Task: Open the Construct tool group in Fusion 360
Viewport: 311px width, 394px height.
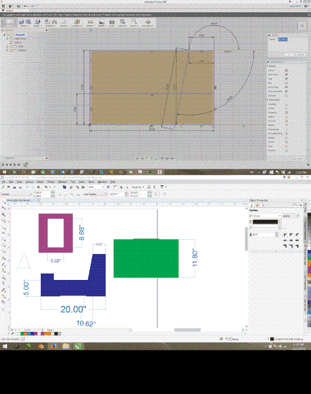Action: click(x=77, y=23)
